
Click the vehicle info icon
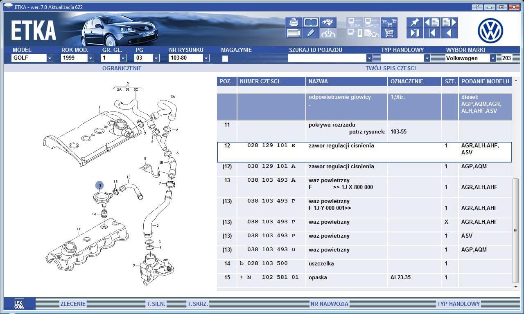click(328, 33)
